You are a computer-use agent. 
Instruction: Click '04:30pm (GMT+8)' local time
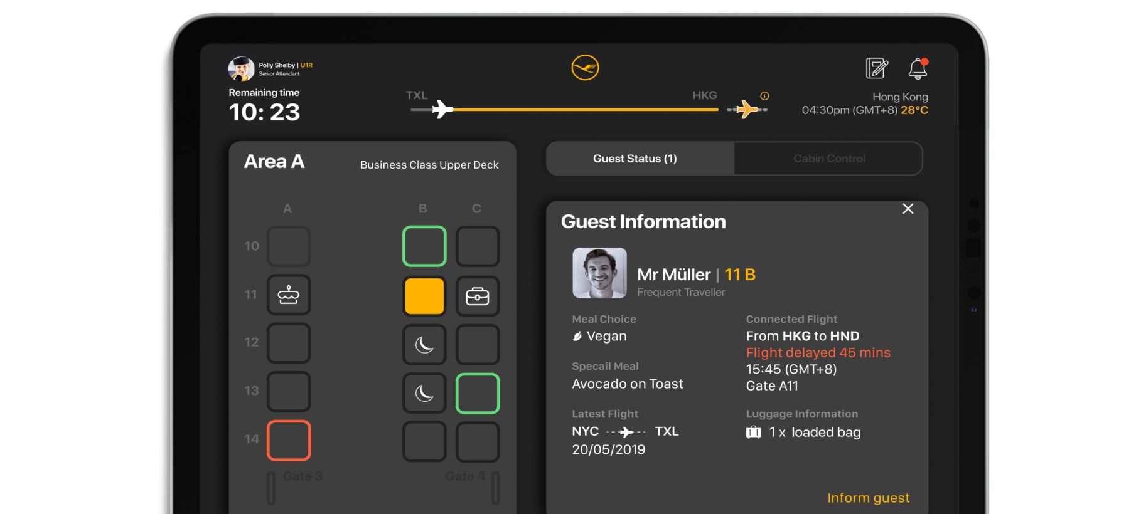[850, 110]
